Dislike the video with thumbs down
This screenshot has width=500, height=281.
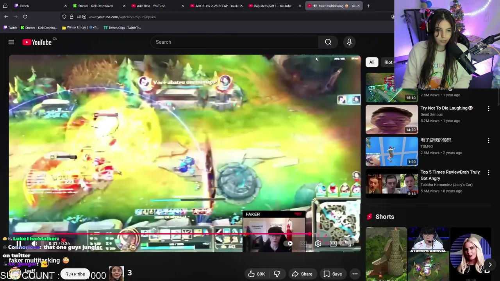pyautogui.click(x=277, y=274)
